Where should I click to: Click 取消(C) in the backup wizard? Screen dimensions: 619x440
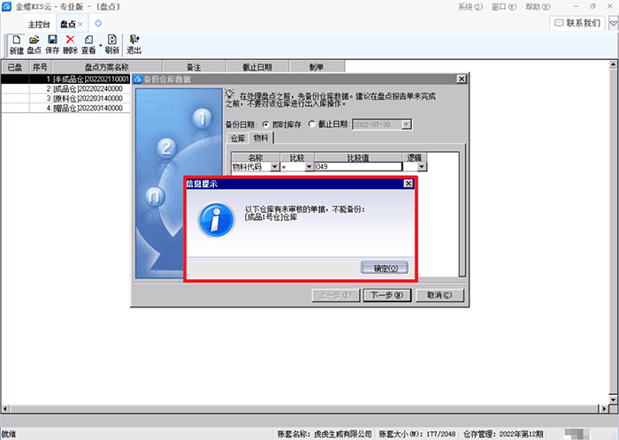pyautogui.click(x=439, y=295)
